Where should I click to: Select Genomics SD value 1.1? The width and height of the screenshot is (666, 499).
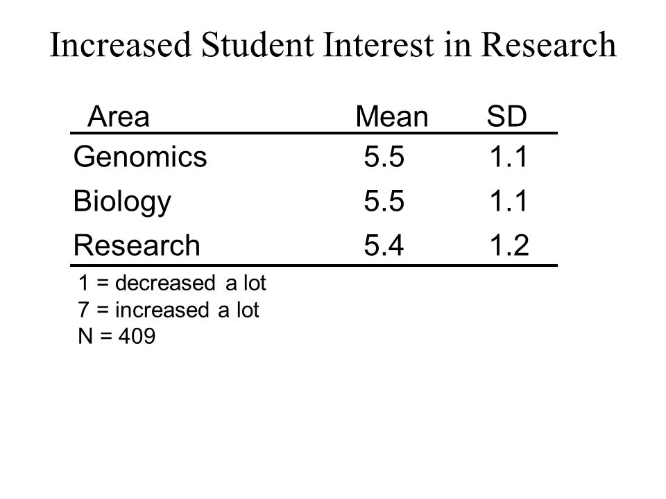(x=509, y=157)
